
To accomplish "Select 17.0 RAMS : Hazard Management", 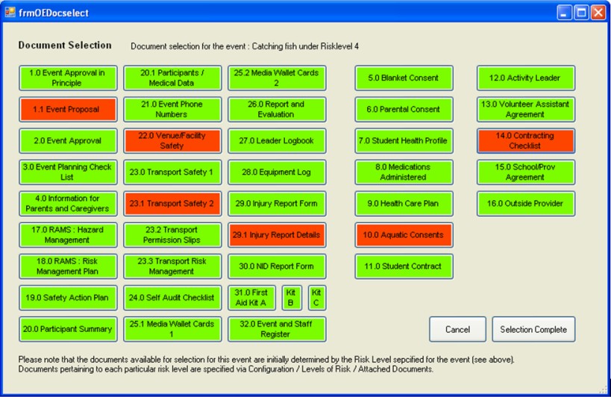I will click(68, 235).
